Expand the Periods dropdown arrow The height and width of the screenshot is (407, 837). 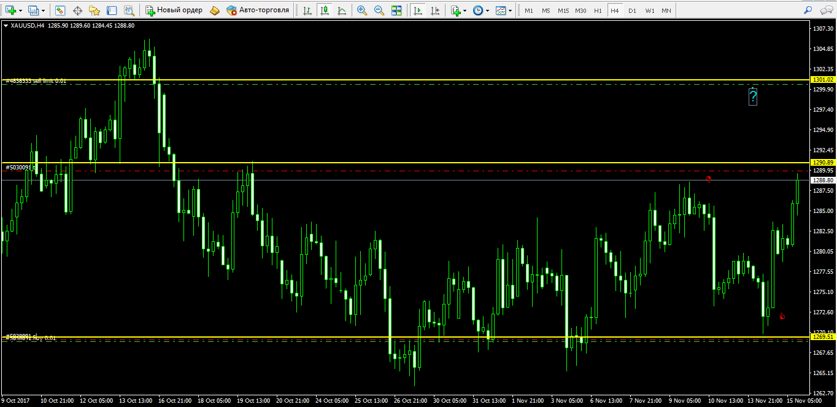pyautogui.click(x=488, y=10)
